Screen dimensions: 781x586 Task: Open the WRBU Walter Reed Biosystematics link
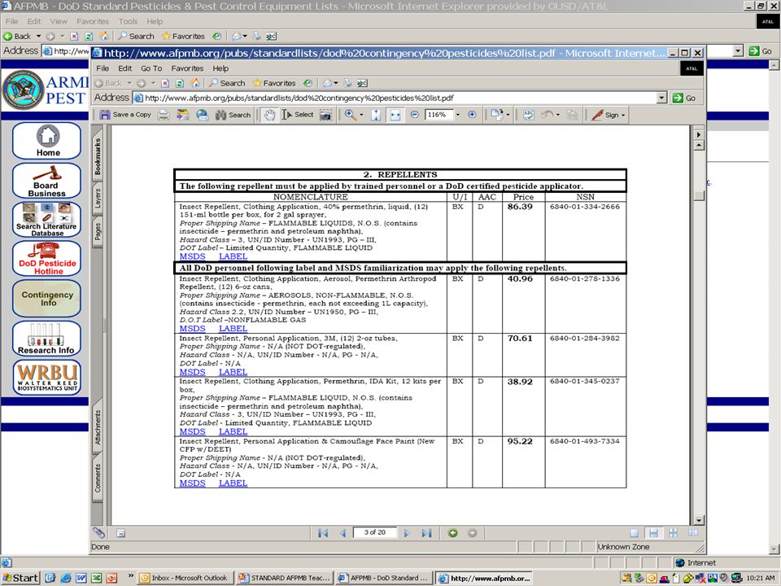[x=47, y=377]
